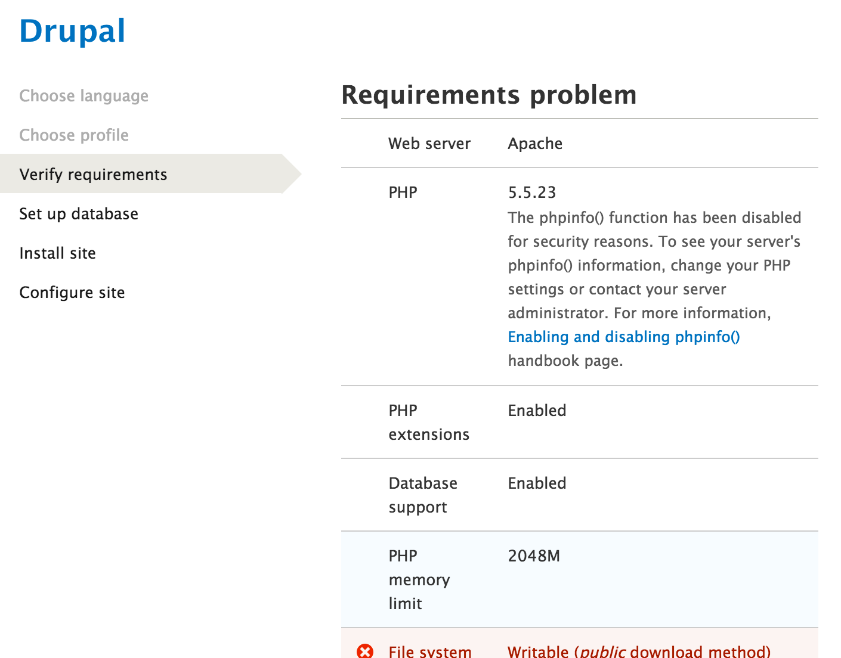
Task: Click the Requirements problem heading
Action: [489, 94]
